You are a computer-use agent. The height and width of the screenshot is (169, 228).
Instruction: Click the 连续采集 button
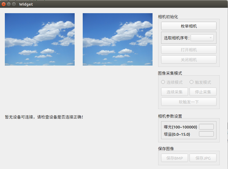175,92
